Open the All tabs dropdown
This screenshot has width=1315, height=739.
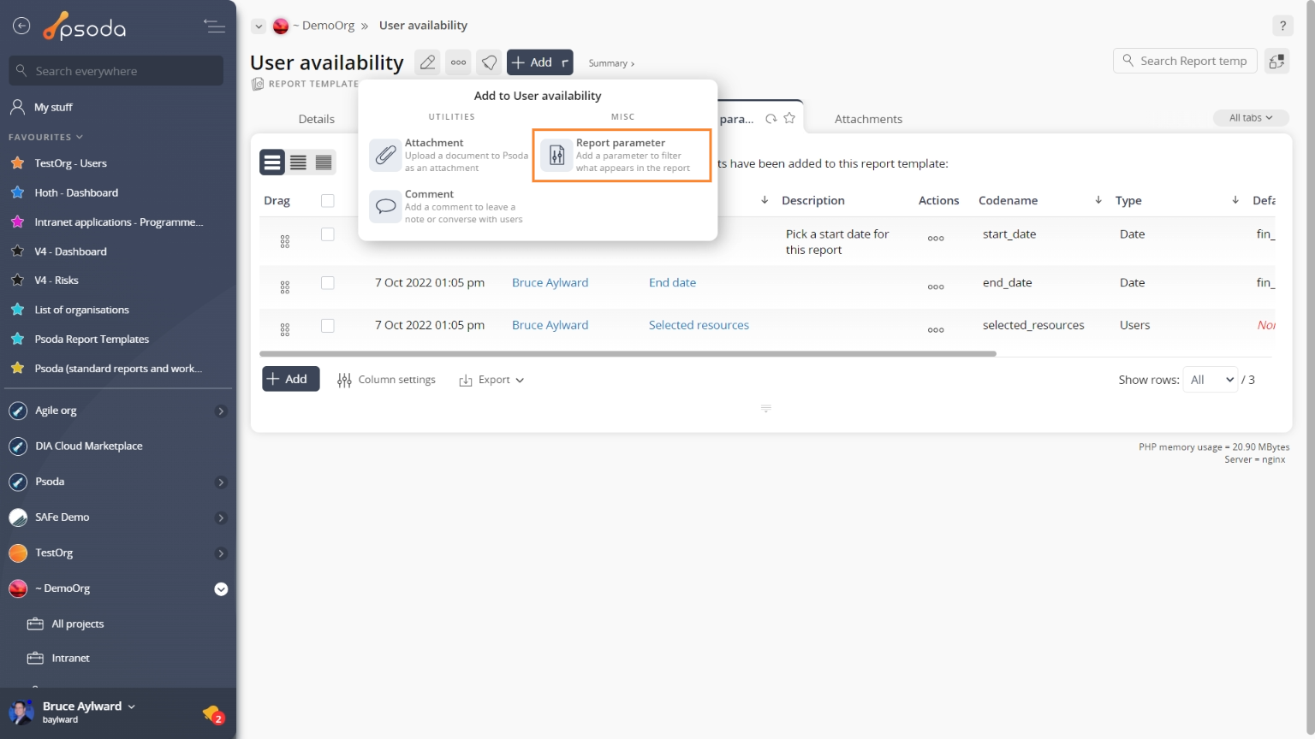tap(1251, 118)
